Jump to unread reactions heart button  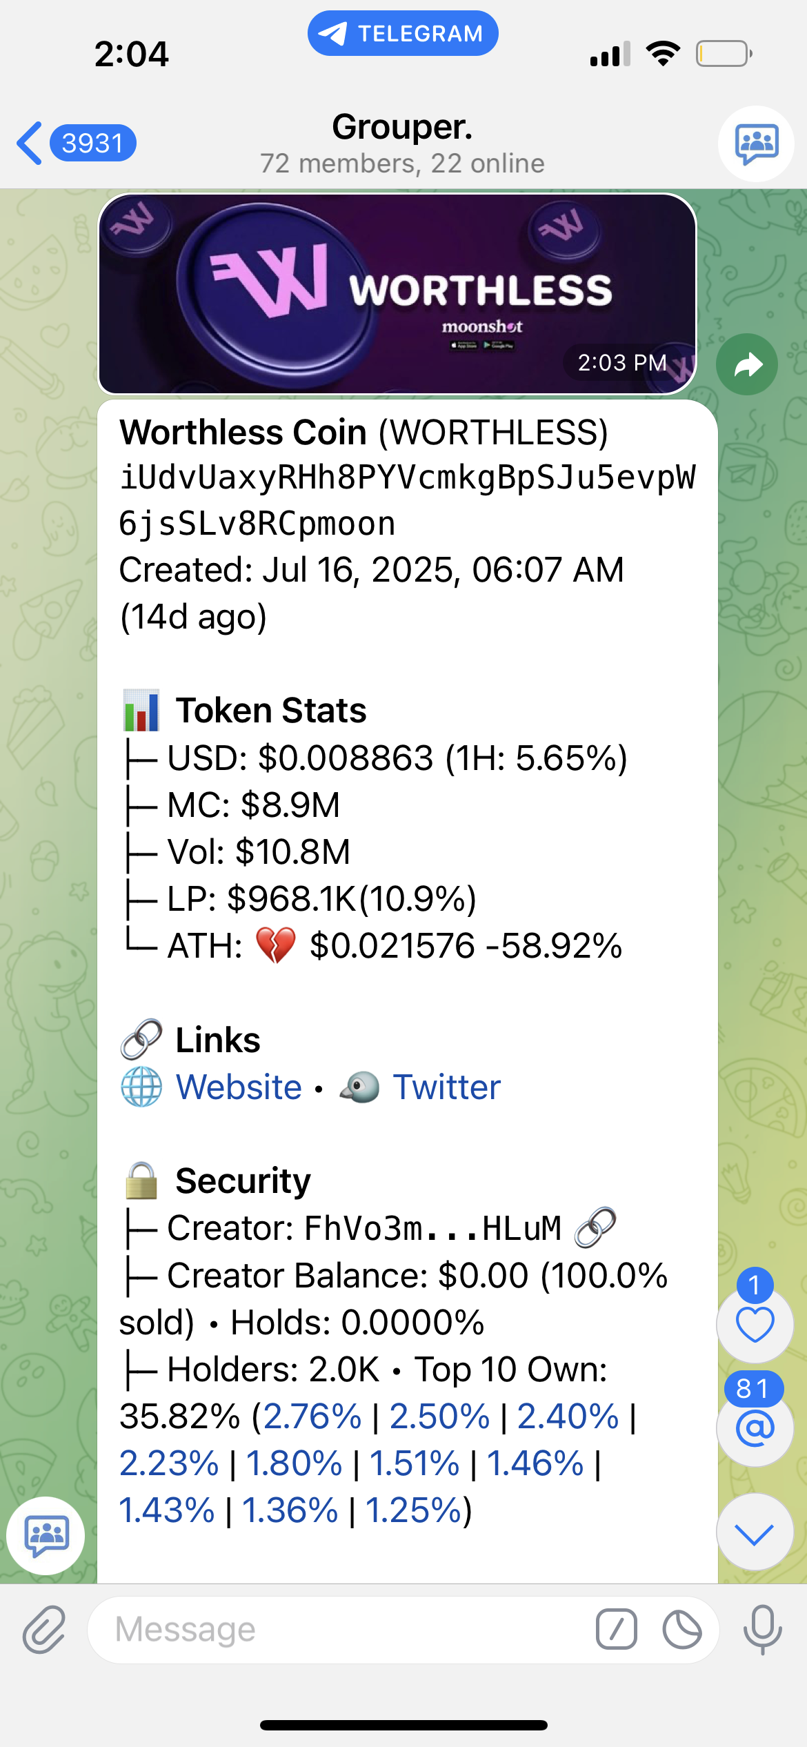coord(755,1323)
